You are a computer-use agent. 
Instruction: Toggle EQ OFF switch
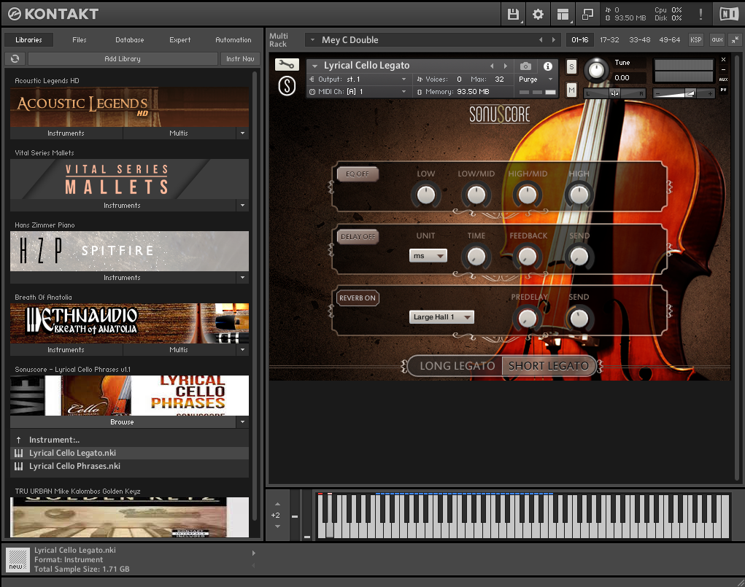(x=358, y=174)
